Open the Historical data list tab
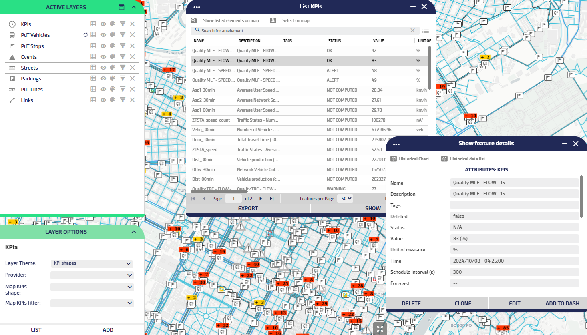Screen dimensions: 587x335 (x=467, y=159)
